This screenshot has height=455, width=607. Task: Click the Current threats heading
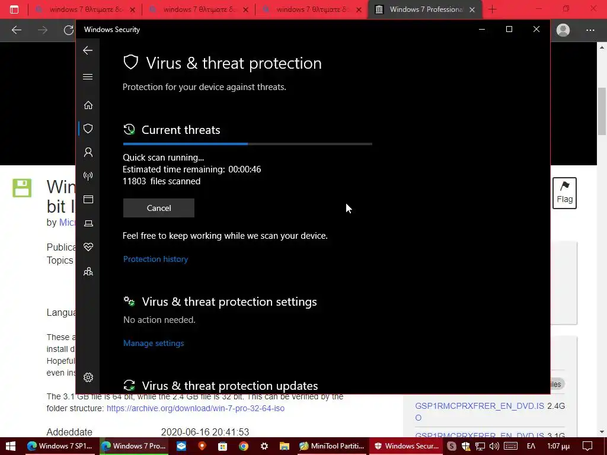point(181,130)
